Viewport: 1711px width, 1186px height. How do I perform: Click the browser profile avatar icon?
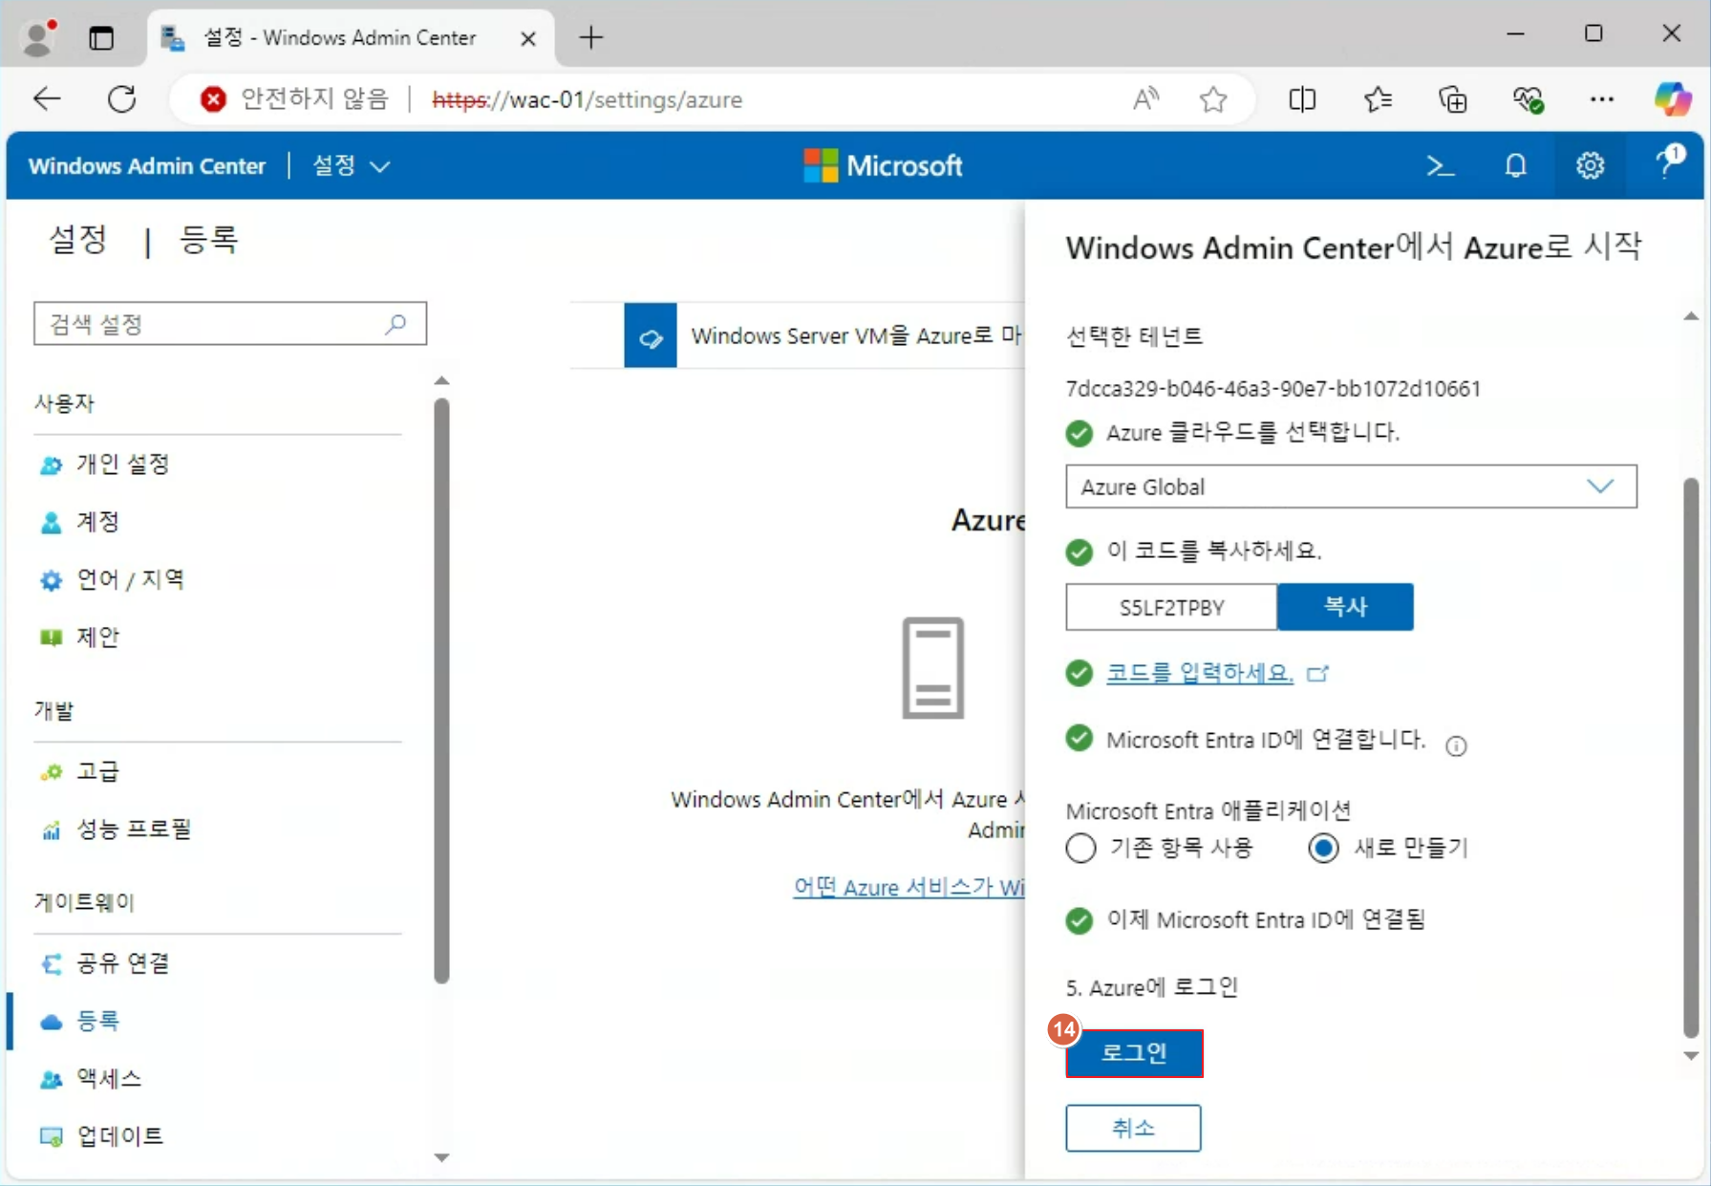39,38
